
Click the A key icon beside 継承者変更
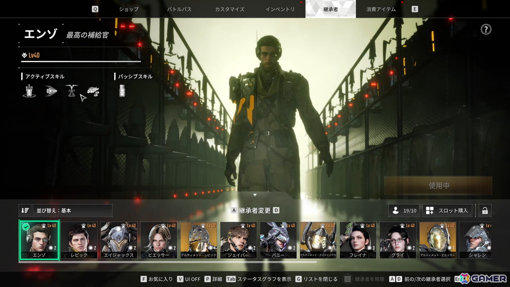234,210
